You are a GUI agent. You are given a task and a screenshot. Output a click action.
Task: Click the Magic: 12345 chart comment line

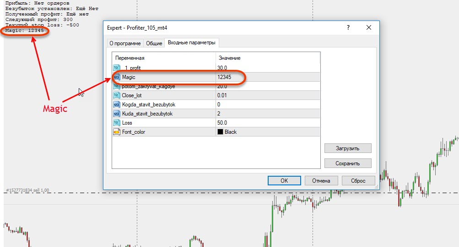25,31
